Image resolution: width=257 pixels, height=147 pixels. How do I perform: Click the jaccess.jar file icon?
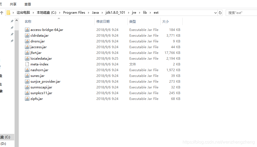point(27,47)
